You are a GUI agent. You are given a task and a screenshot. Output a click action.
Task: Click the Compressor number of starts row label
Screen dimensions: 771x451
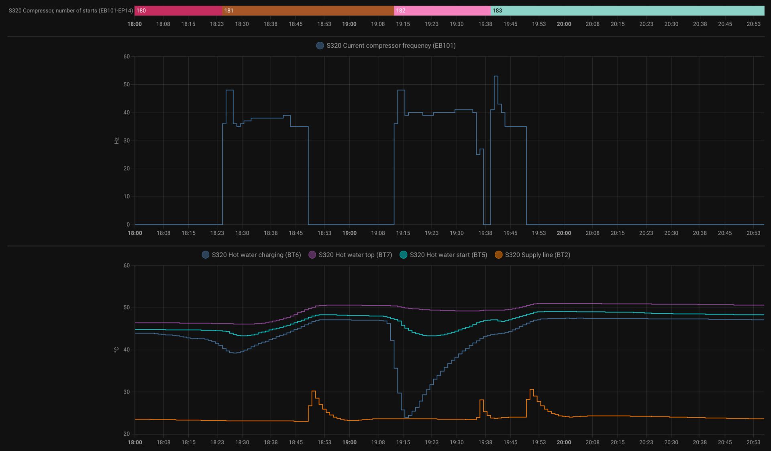(71, 11)
